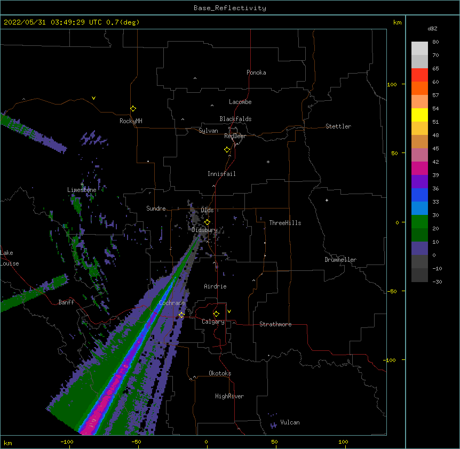The width and height of the screenshot is (460, 449).
Task: Select the yellow diamond marker above Calgary
Action: click(x=216, y=314)
